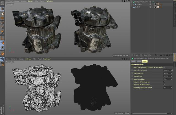Uncheck Preserve UV Boundaries
This screenshot has width=176, height=115.
164,85
